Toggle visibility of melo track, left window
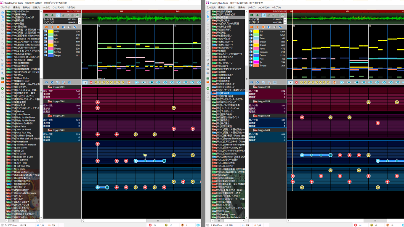 pos(45,32)
